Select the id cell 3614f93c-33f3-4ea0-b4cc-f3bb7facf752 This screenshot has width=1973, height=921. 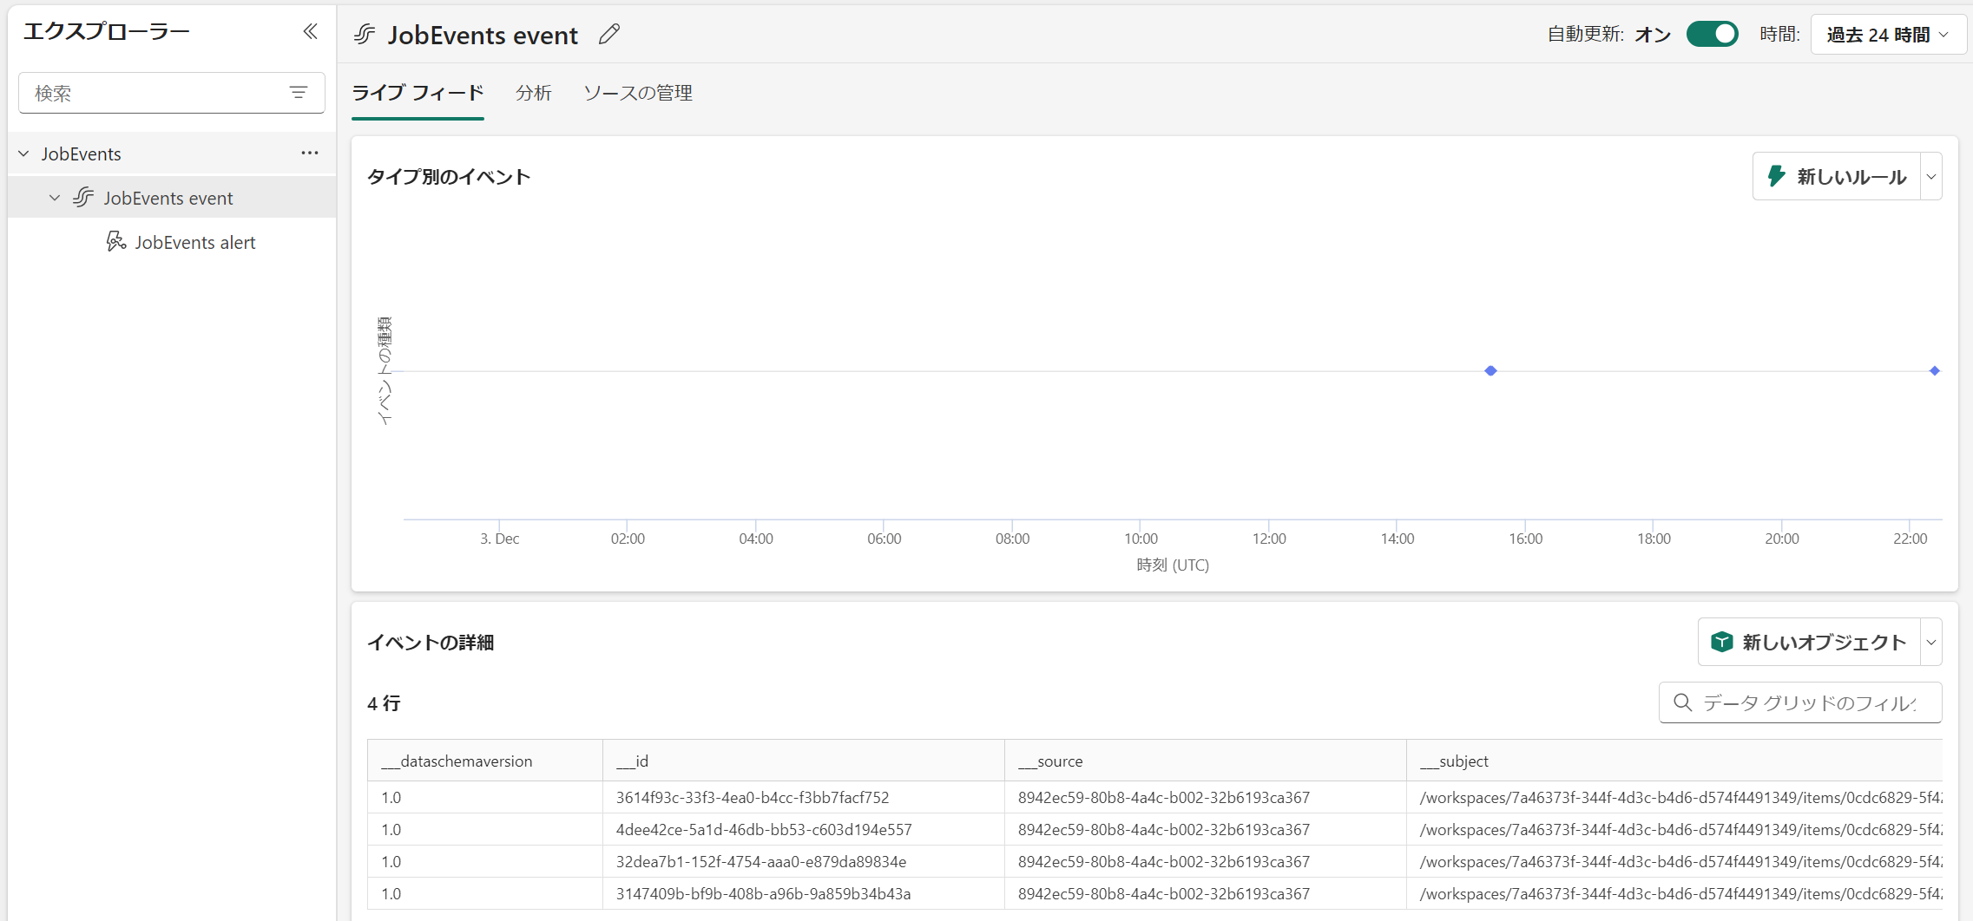[804, 797]
